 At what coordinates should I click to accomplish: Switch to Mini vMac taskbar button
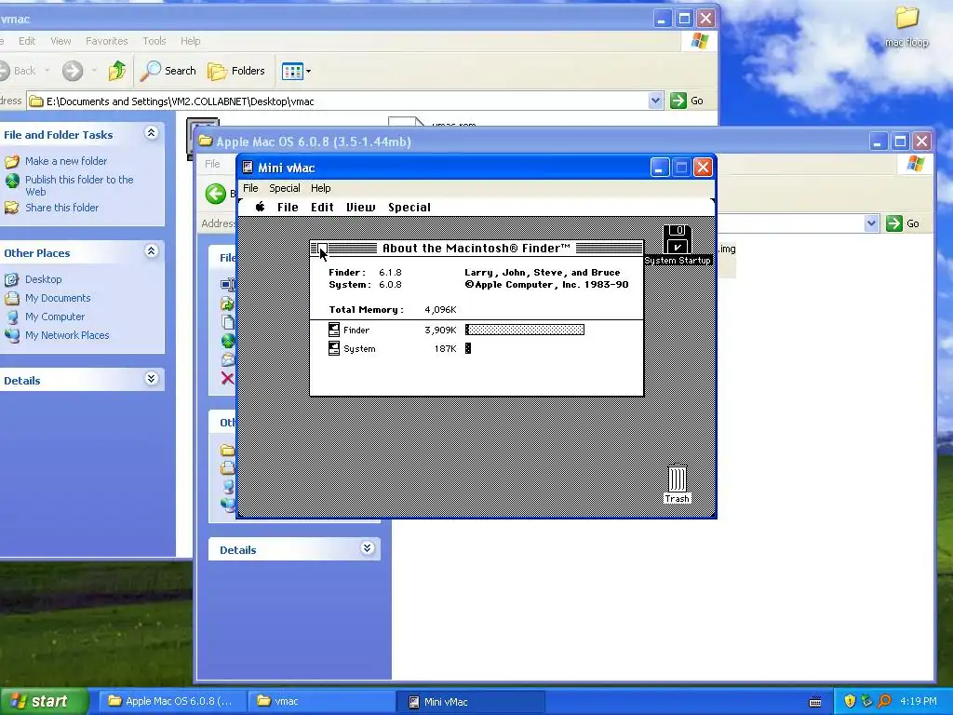tap(470, 701)
